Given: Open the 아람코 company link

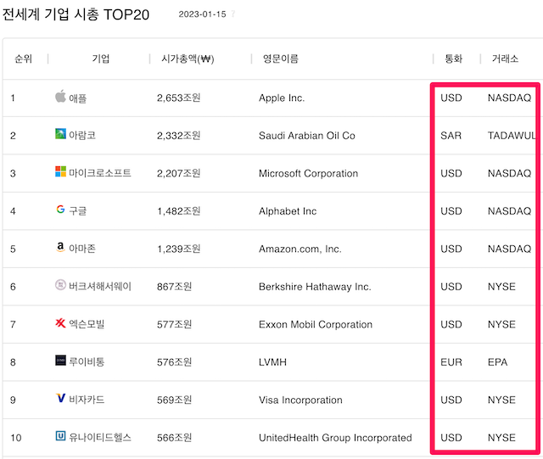Looking at the screenshot, I should [82, 135].
